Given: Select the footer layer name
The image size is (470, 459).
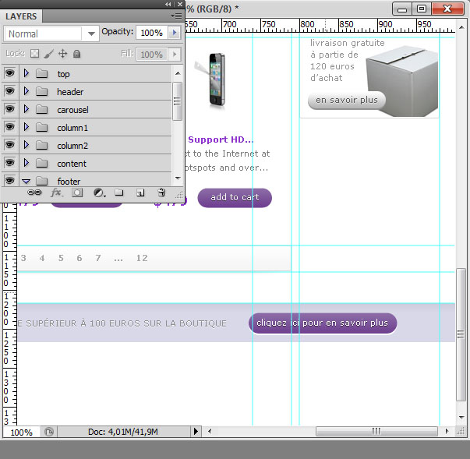Looking at the screenshot, I should 69,182.
